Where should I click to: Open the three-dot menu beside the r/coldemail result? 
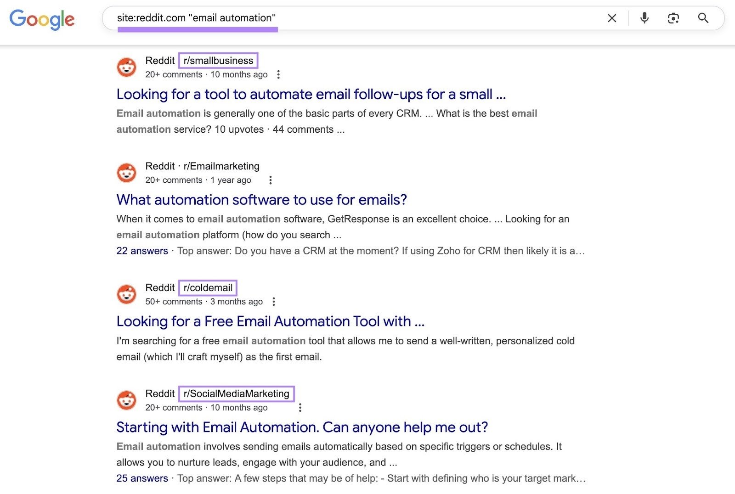pos(274,302)
